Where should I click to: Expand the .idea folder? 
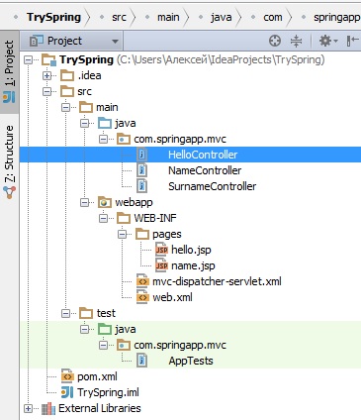[47, 76]
